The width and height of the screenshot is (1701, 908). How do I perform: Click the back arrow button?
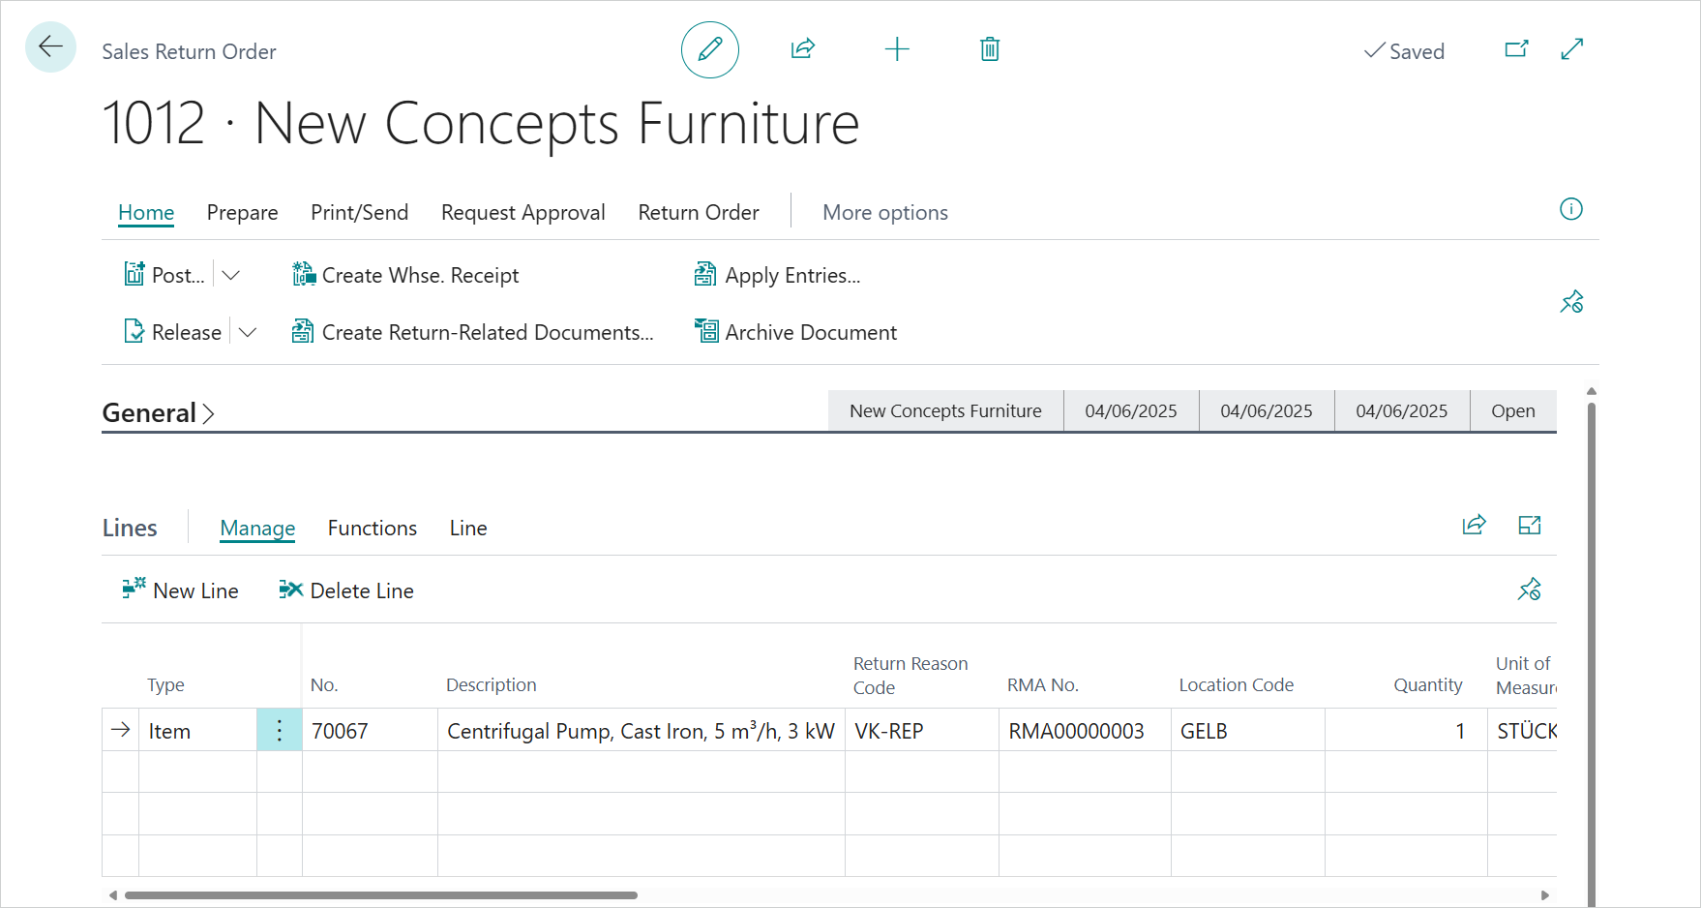pyautogui.click(x=50, y=47)
